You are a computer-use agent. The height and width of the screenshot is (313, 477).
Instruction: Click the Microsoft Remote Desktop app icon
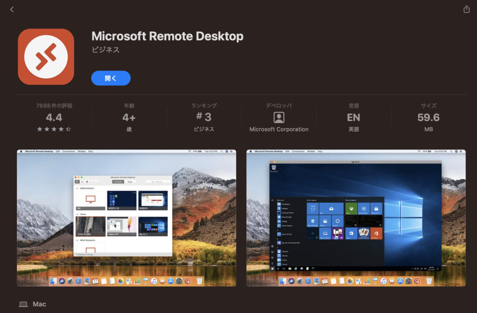tap(46, 57)
